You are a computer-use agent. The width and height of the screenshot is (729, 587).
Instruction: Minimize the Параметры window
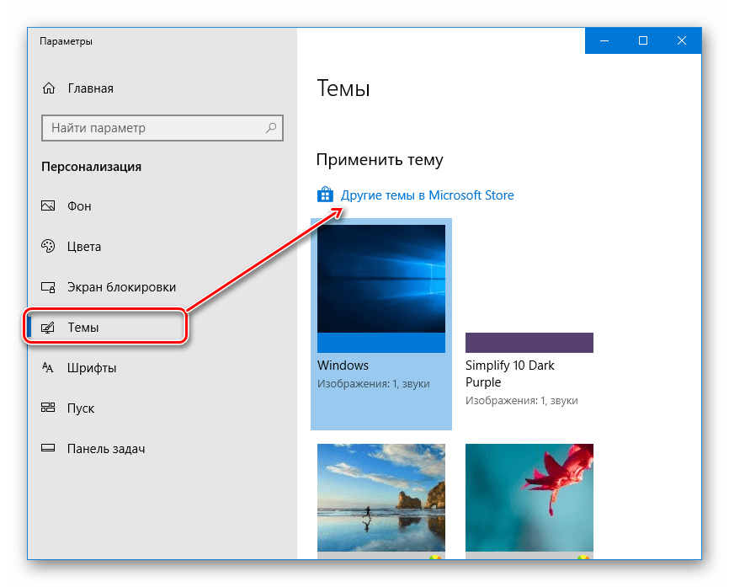(x=604, y=40)
